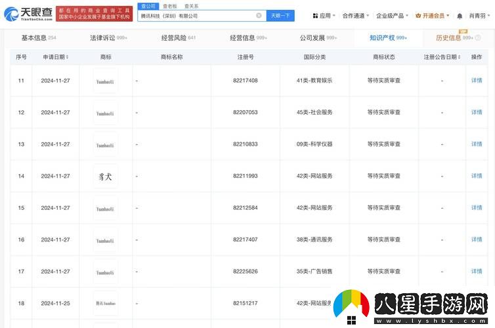
Task: Sort by 注册公告日期 column arrows
Action: 459,57
